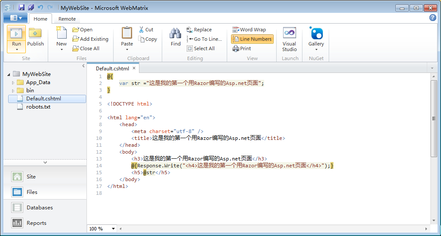
Task: Click the Save All icon
Action: [x=31, y=8]
